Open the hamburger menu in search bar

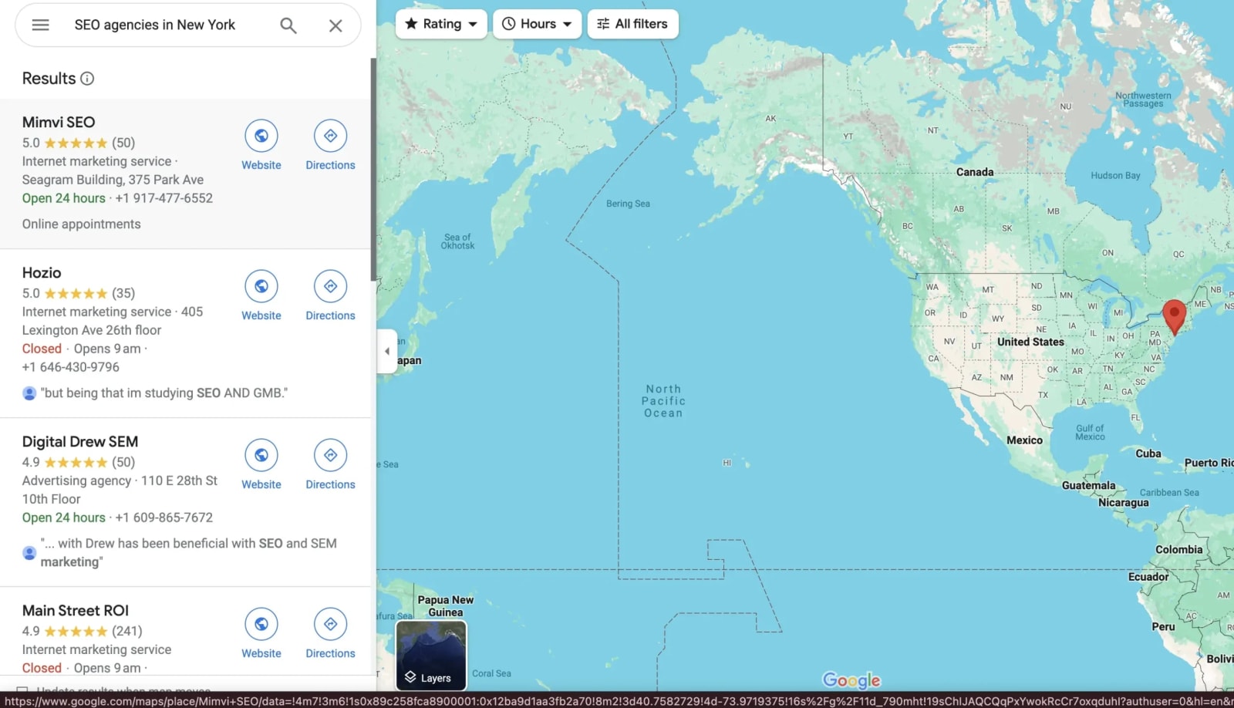click(40, 25)
